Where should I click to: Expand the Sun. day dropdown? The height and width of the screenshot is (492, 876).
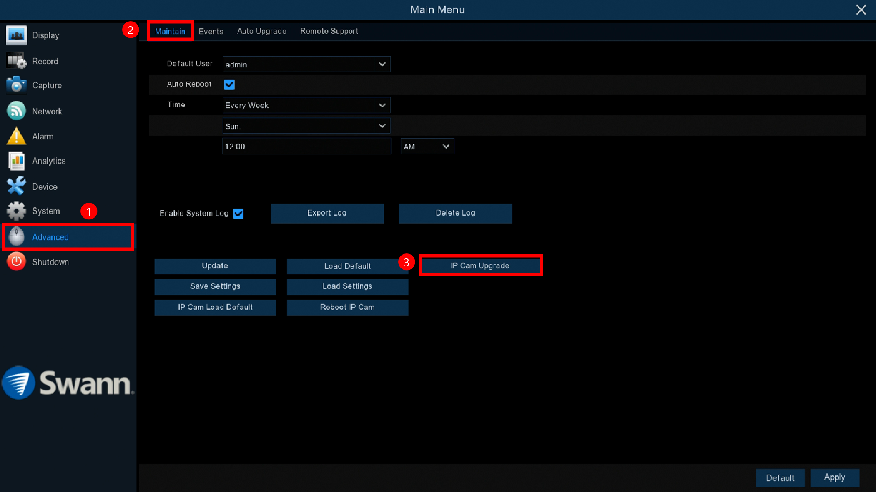click(x=306, y=126)
